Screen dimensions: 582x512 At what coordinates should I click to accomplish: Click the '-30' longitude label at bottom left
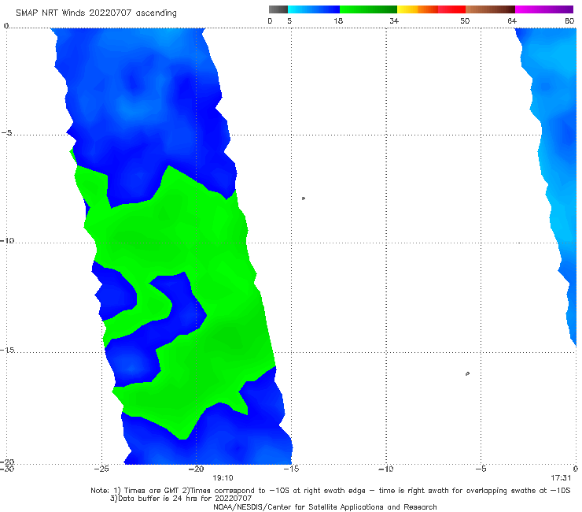7,469
